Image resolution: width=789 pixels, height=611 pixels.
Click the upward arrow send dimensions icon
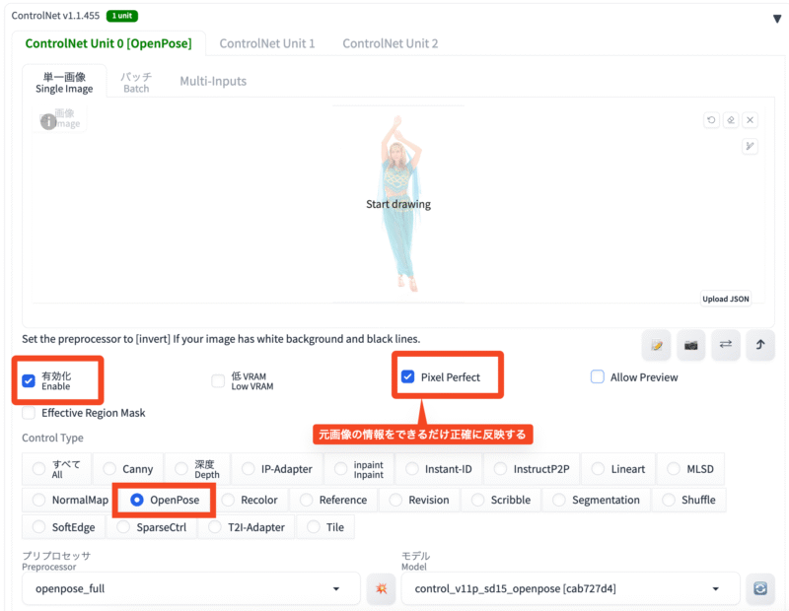click(x=760, y=345)
